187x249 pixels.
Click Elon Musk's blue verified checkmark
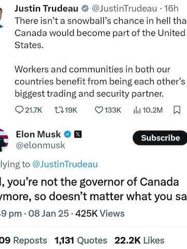tap(68, 134)
